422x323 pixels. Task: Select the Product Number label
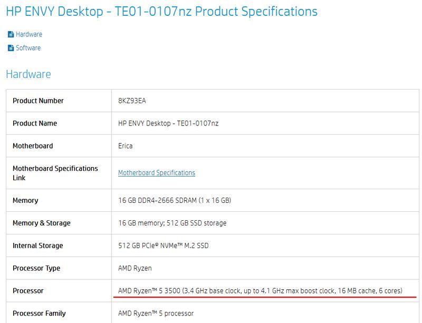(38, 101)
